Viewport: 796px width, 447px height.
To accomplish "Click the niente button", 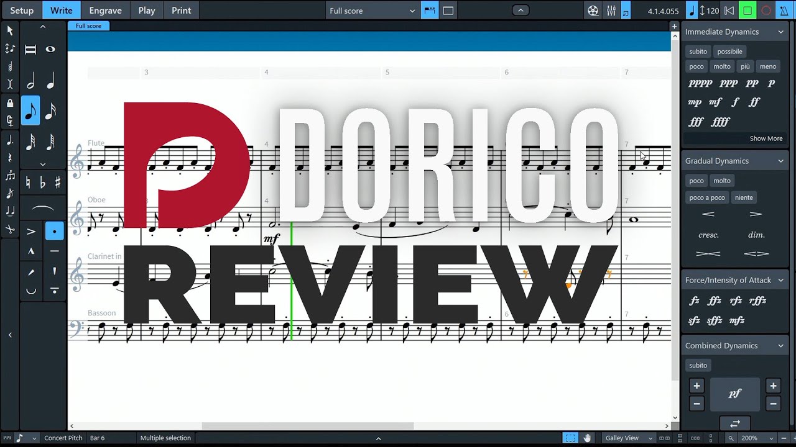I will (744, 197).
